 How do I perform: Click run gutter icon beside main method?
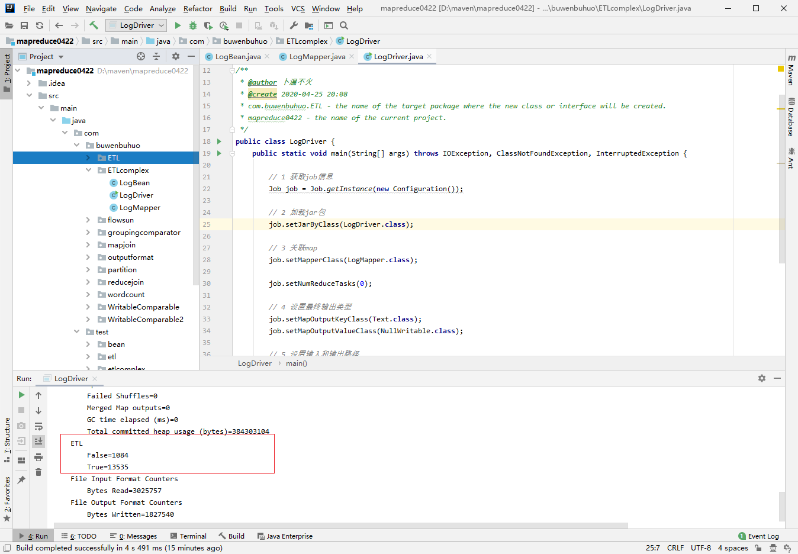219,153
